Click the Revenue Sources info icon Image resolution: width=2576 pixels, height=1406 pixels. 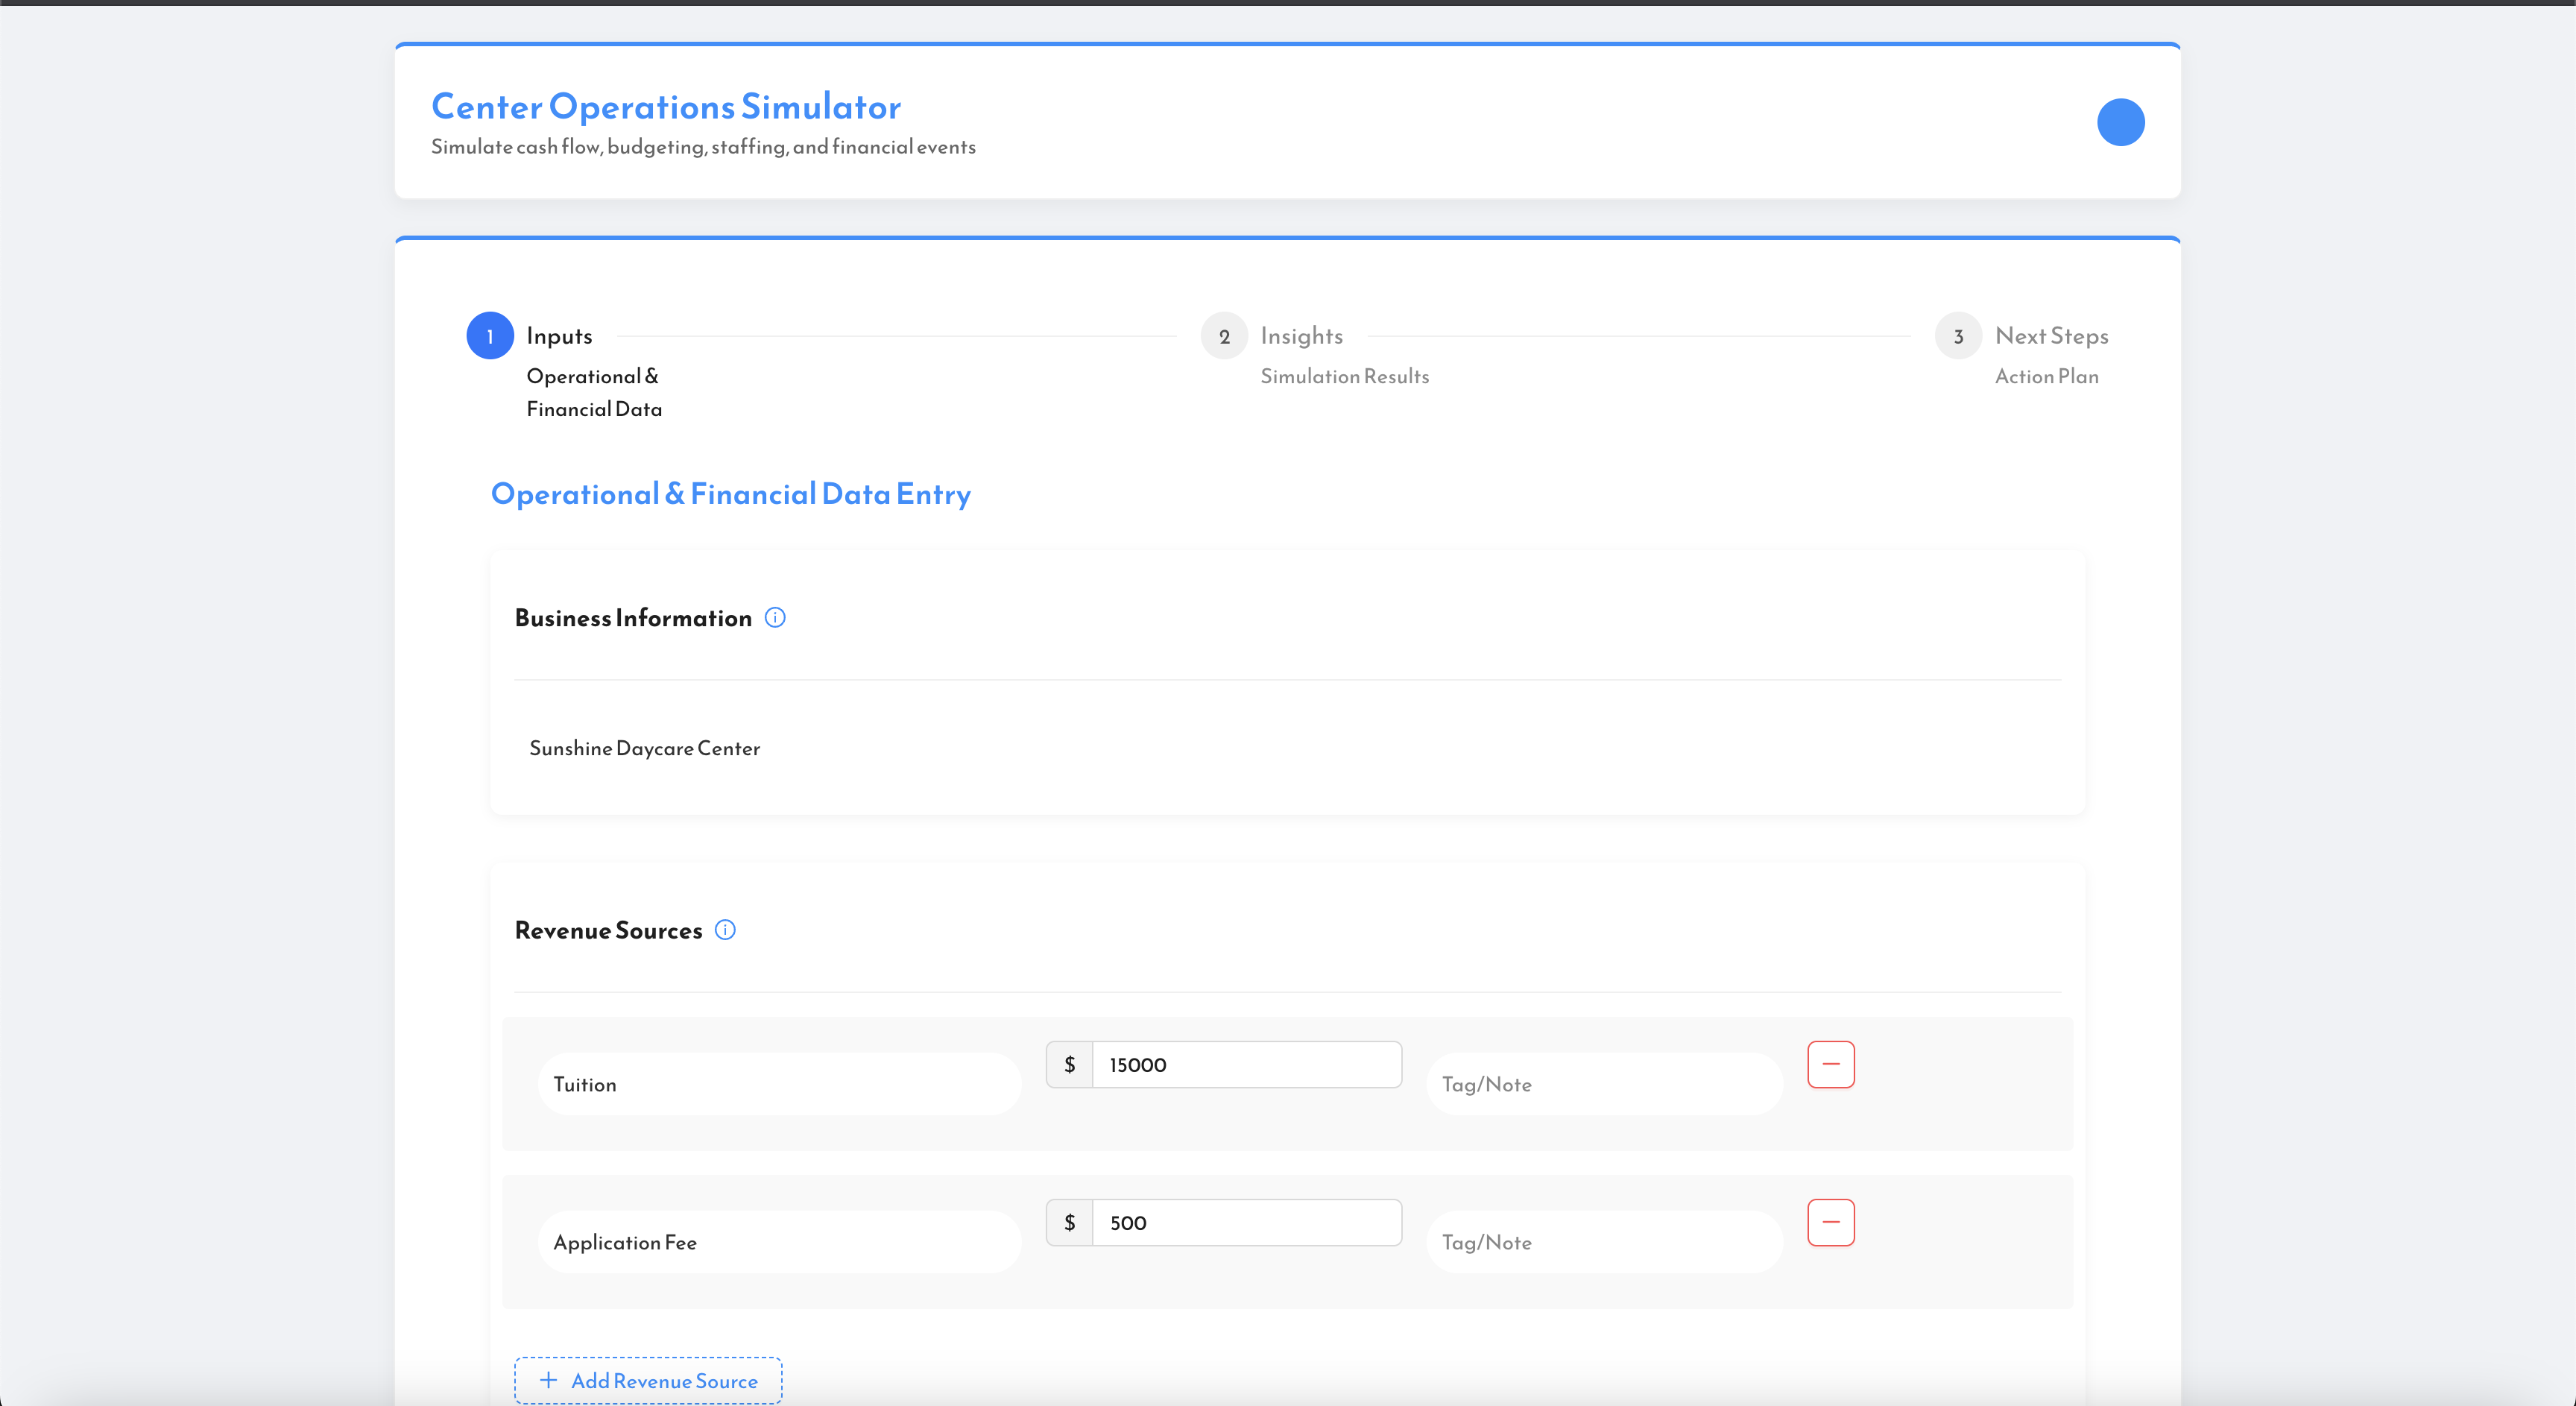point(726,930)
